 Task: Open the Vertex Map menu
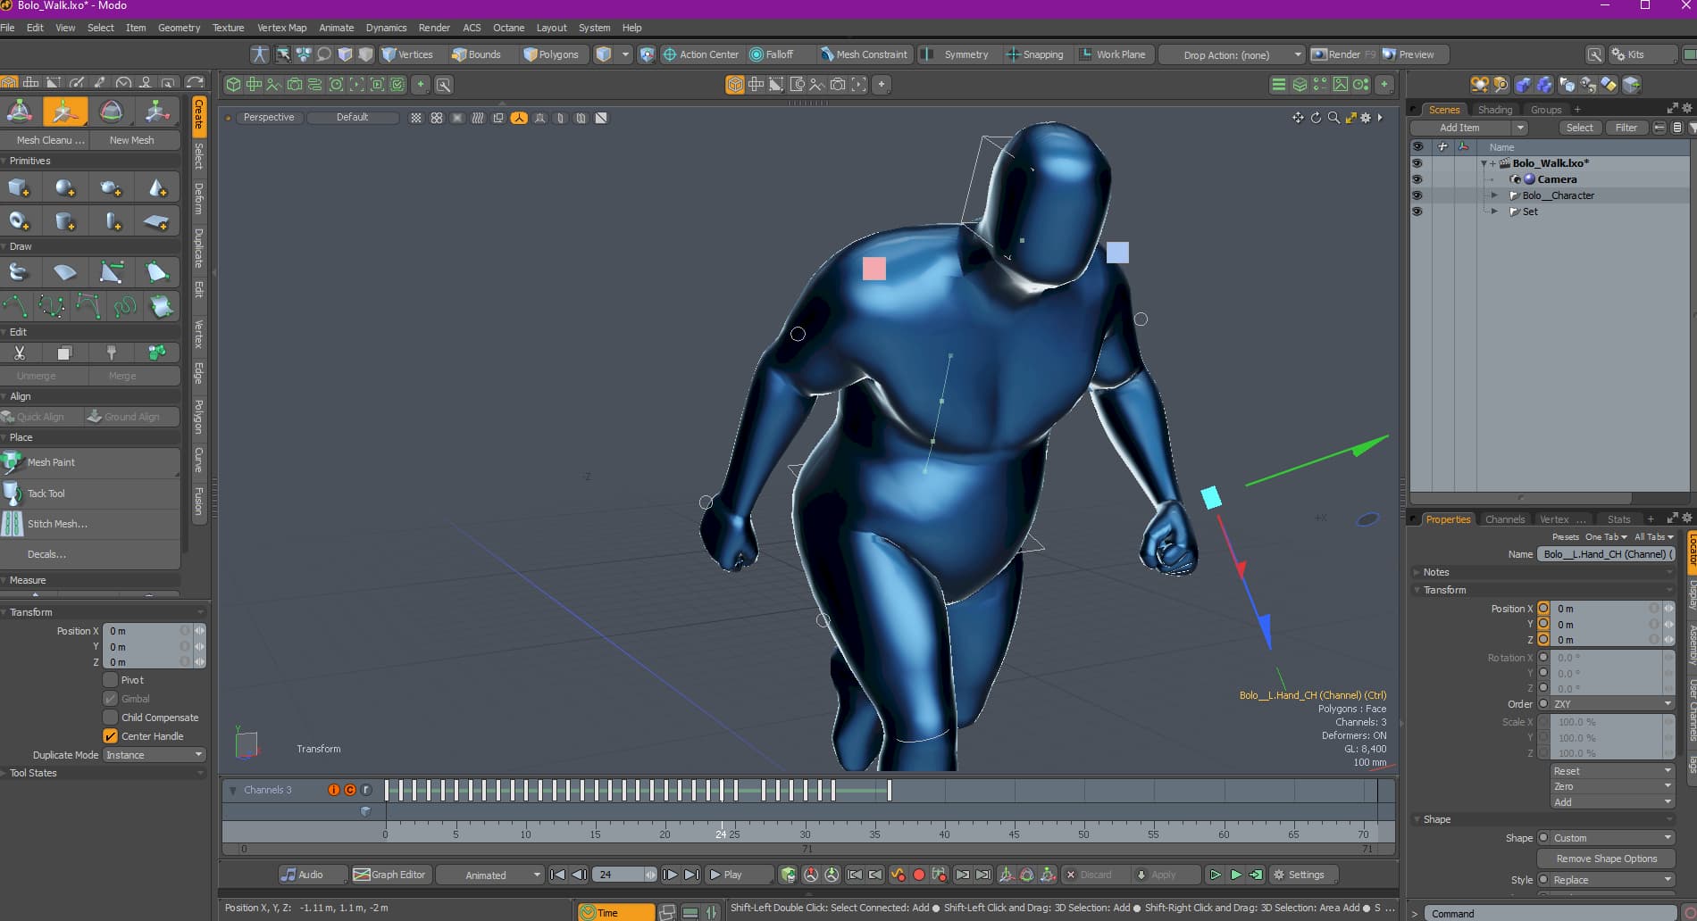281,28
